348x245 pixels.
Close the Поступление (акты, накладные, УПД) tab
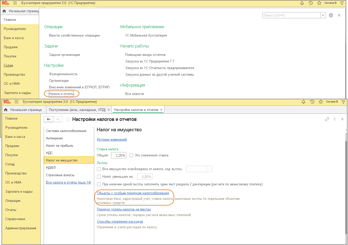pyautogui.click(x=109, y=110)
